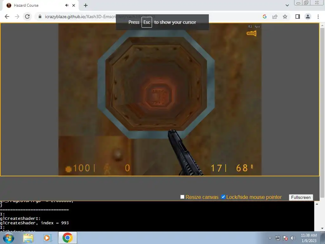This screenshot has width=325, height=244.
Task: Click console line 'glCreateShaderI:'
Action: [x=20, y=218]
